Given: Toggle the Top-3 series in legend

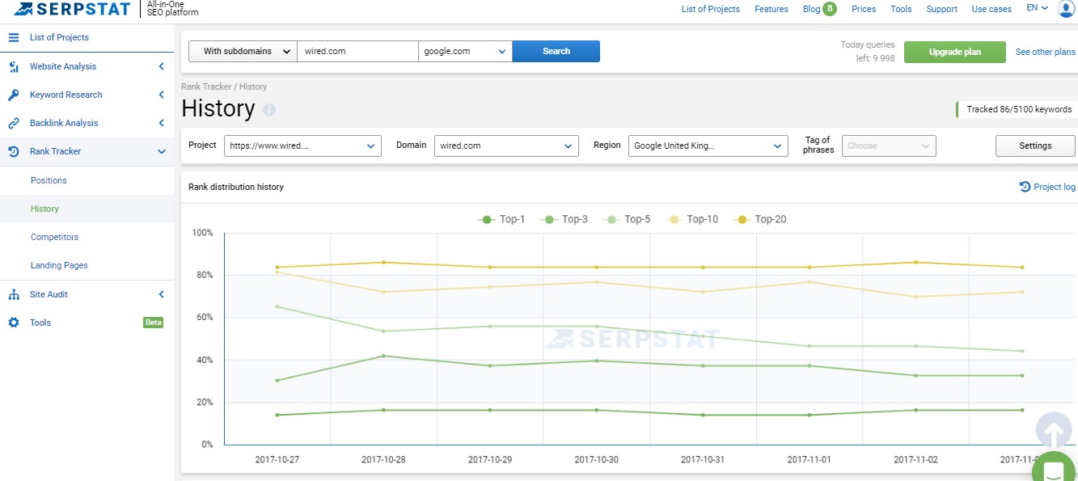Looking at the screenshot, I should point(564,219).
